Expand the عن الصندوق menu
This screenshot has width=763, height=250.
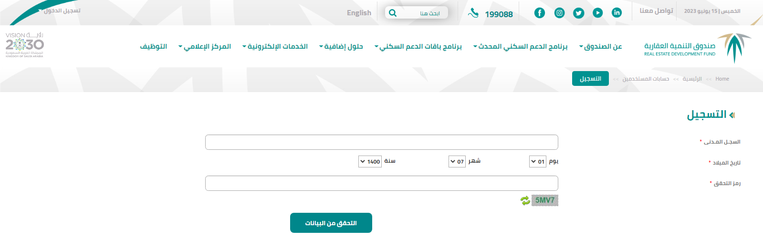coord(601,47)
